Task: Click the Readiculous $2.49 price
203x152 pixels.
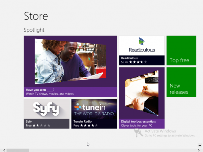Action: 125,62
